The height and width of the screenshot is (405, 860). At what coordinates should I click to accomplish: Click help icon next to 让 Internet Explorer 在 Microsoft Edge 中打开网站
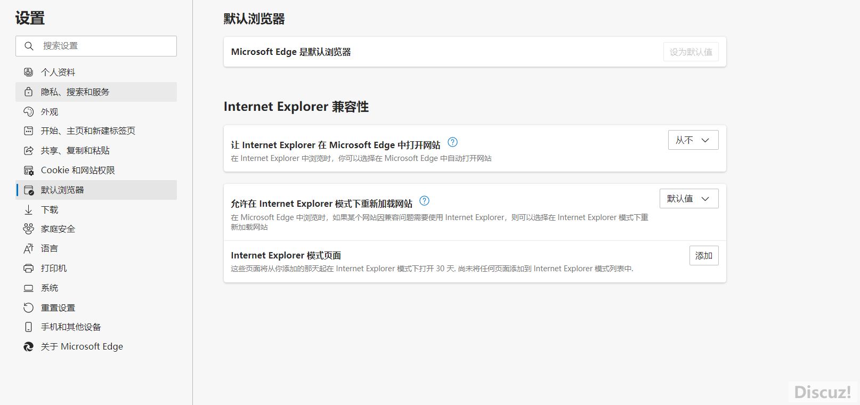[452, 142]
